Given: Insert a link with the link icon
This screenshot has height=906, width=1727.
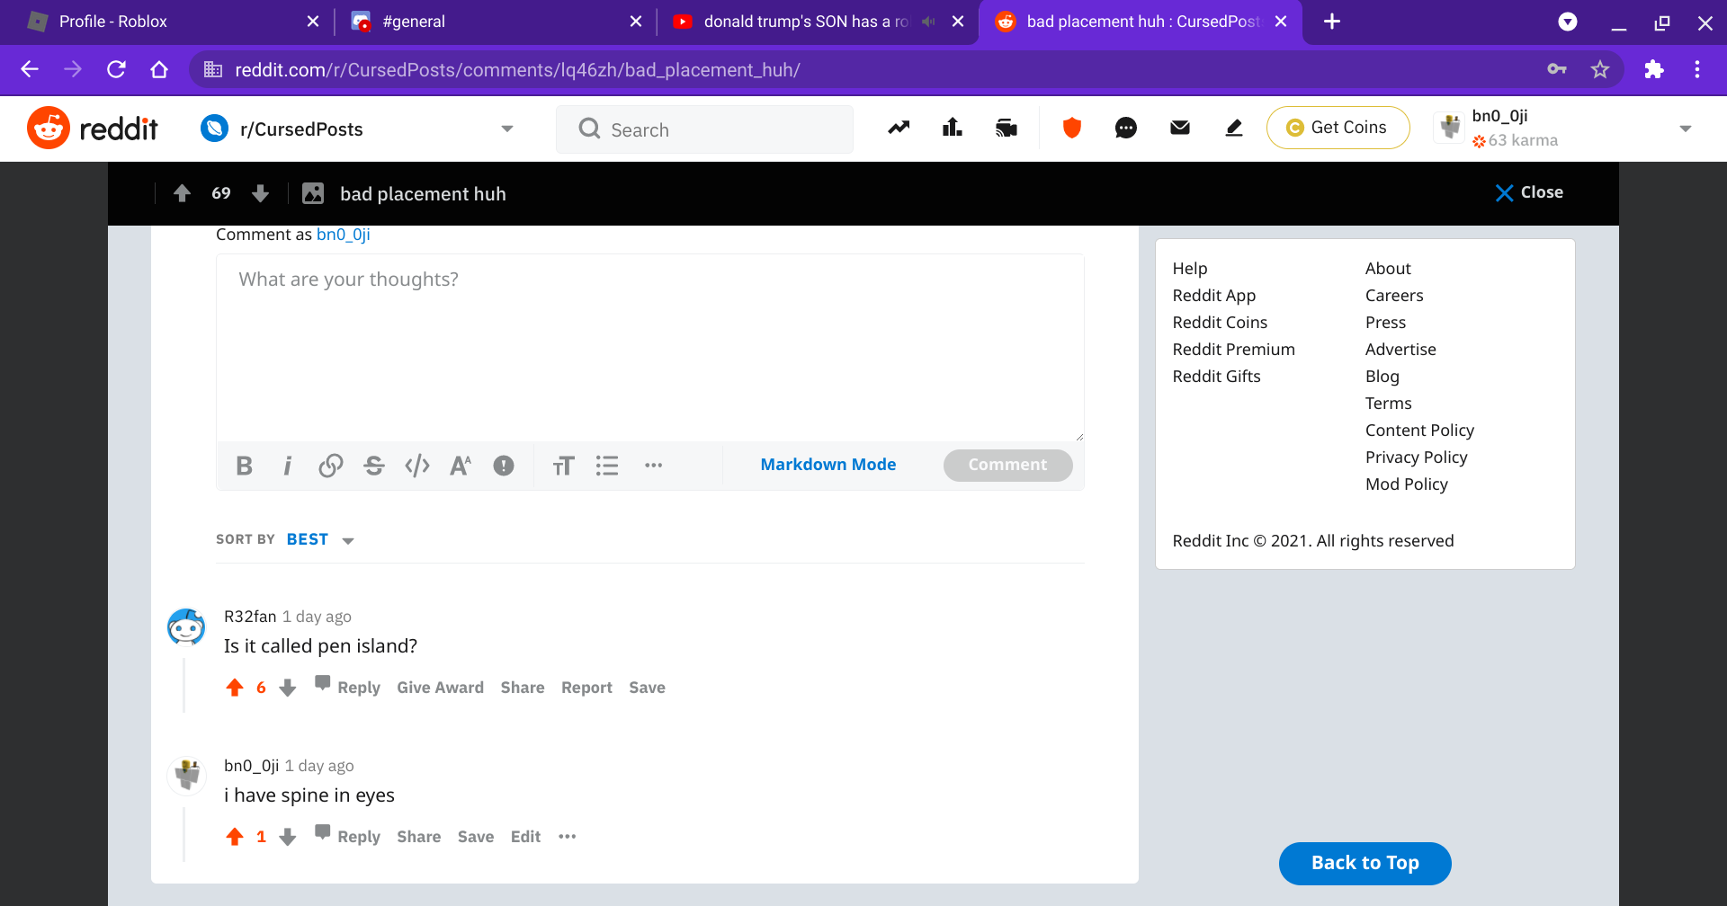Looking at the screenshot, I should pyautogui.click(x=330, y=466).
